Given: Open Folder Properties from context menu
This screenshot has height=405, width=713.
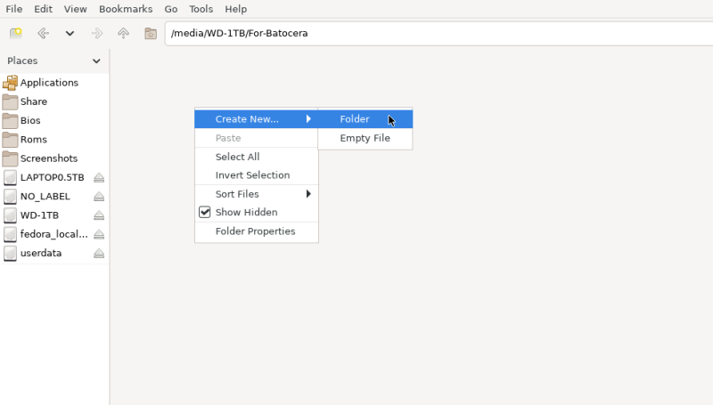Looking at the screenshot, I should click(x=257, y=231).
